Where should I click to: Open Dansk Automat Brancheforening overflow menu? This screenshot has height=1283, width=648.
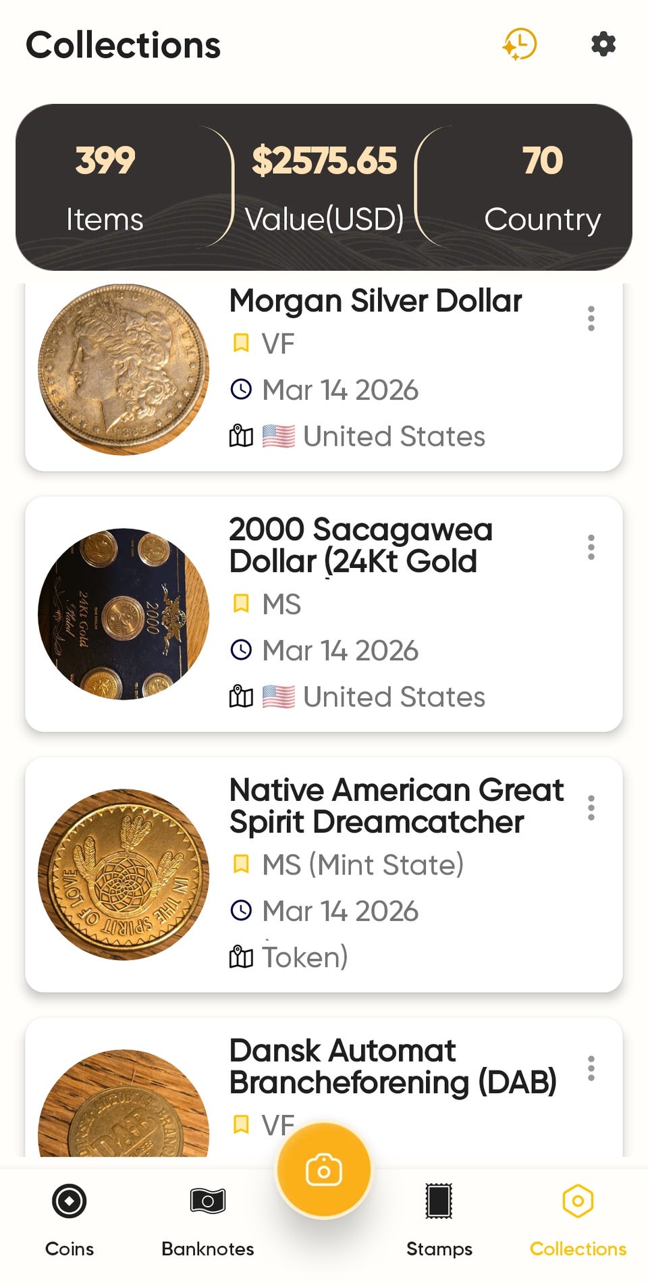coord(591,1068)
